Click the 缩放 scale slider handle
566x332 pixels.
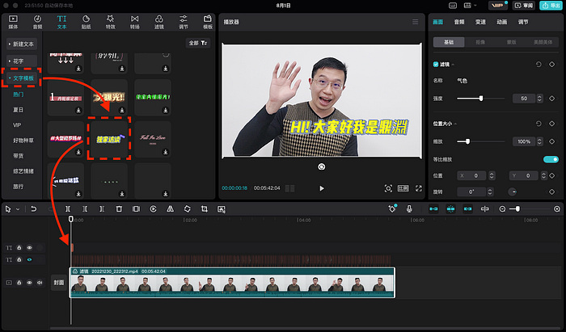pyautogui.click(x=467, y=141)
